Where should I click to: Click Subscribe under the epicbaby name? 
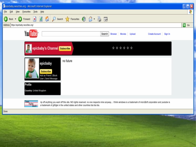point(46,72)
